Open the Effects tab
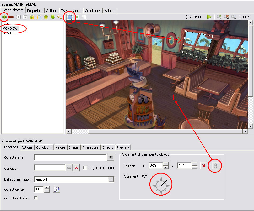The image size is (254, 211). 108,147
